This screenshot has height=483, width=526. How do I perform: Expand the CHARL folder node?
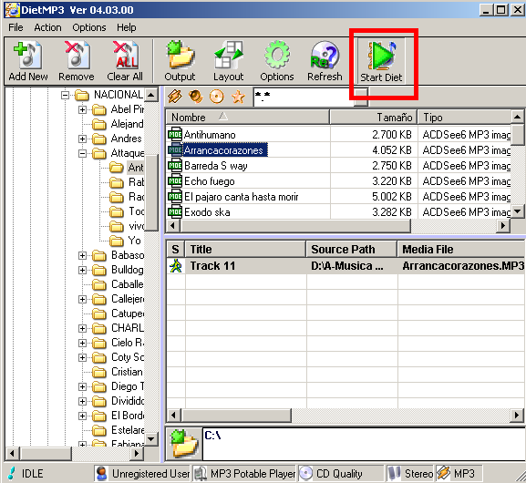tap(82, 328)
